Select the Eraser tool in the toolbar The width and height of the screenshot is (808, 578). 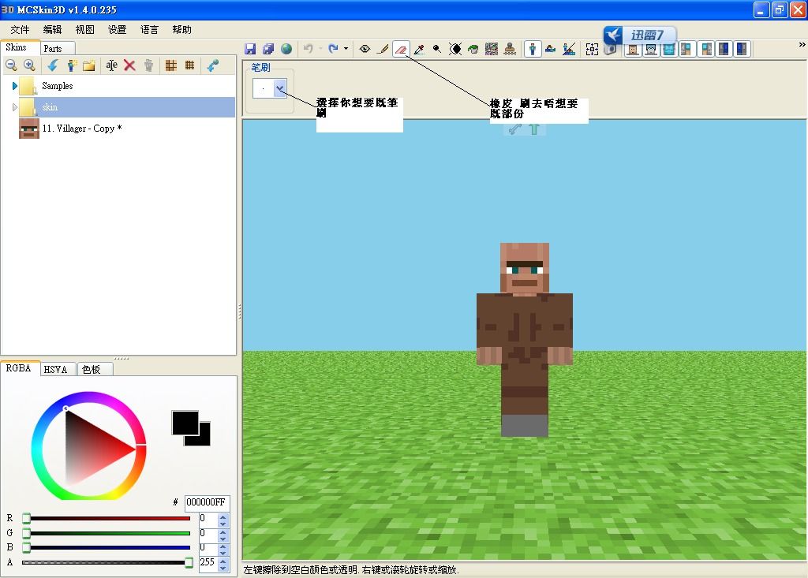point(401,49)
